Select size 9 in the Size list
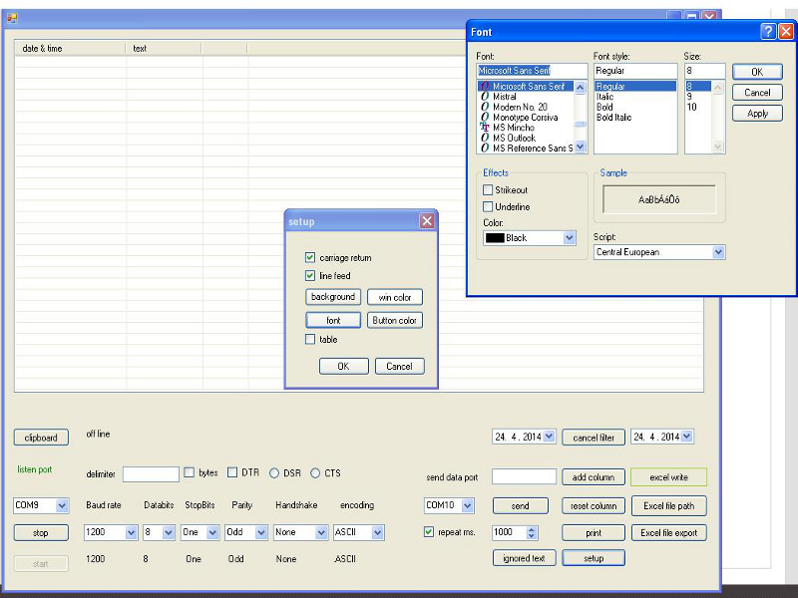Screen dimensions: 798x598 click(x=698, y=97)
